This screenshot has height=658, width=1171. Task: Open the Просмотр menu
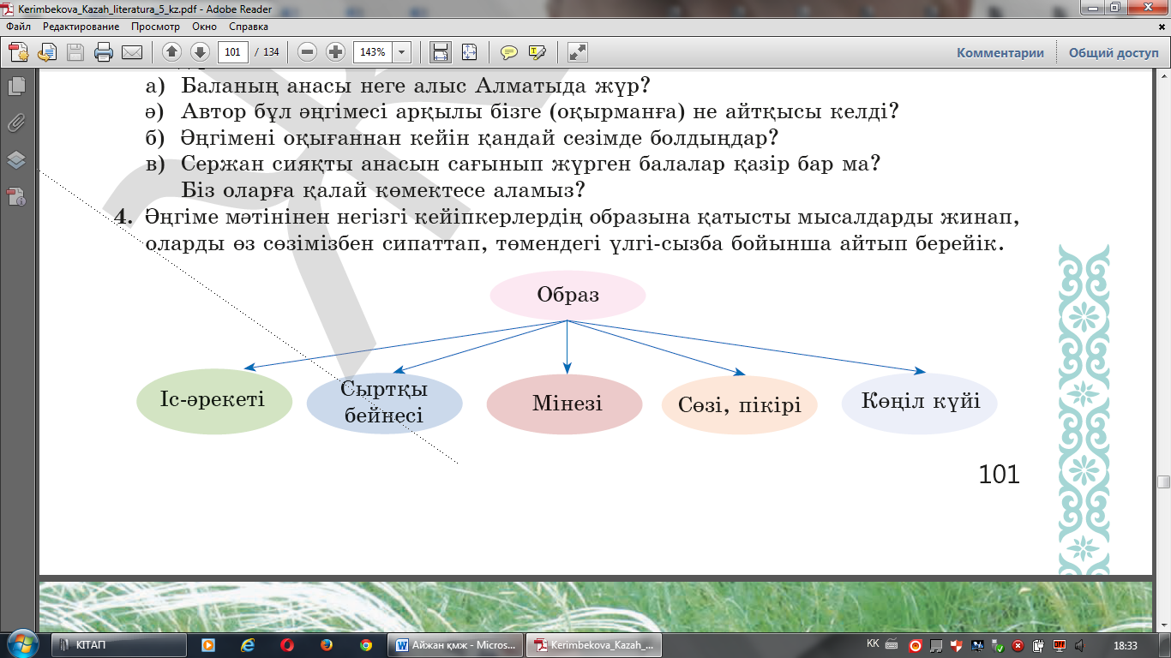click(155, 27)
